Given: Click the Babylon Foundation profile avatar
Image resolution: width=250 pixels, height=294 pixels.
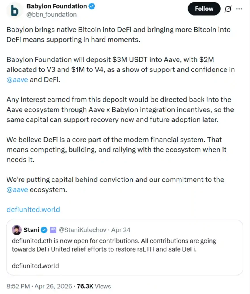Looking at the screenshot, I should pyautogui.click(x=14, y=10).
